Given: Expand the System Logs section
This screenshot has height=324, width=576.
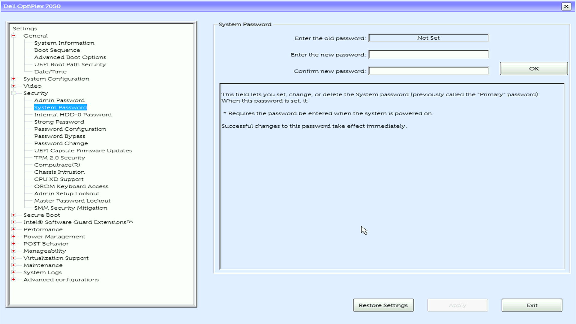Looking at the screenshot, I should click(14, 272).
